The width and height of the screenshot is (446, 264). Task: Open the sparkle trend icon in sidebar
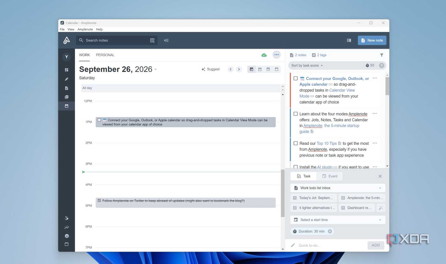pos(66,227)
